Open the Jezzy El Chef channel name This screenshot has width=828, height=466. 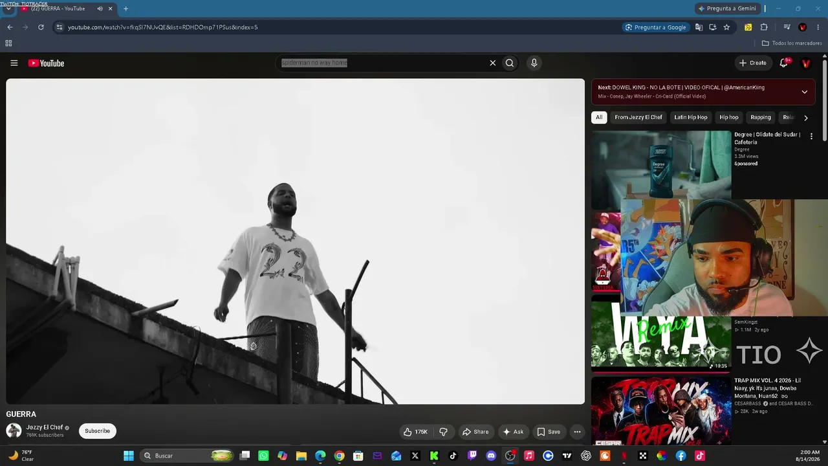point(45,427)
